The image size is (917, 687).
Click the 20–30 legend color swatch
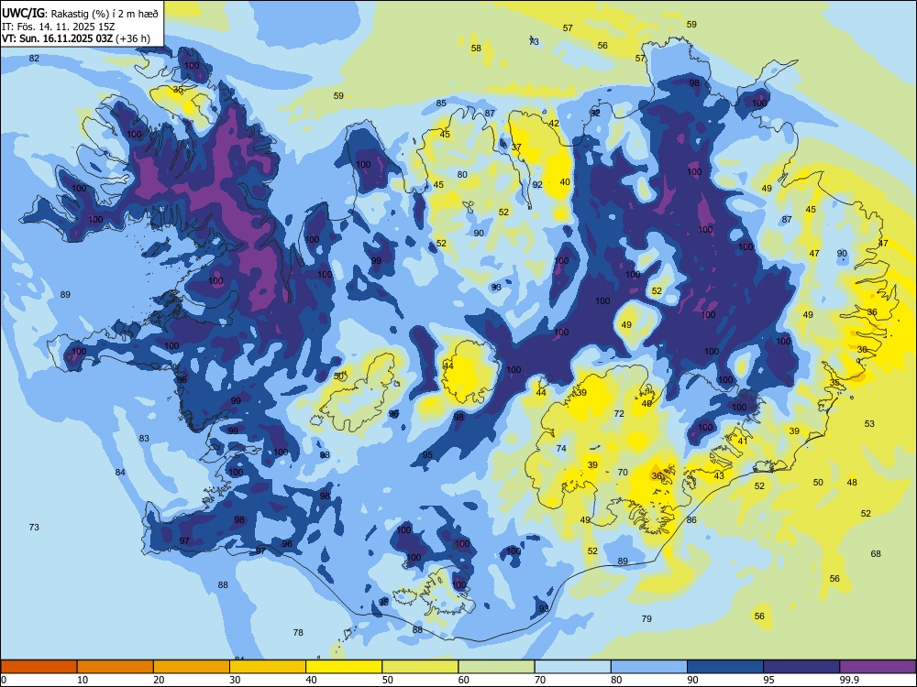(192, 667)
